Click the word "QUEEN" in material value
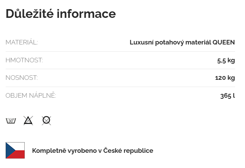This screenshot has height=168, width=245. pos(223,42)
